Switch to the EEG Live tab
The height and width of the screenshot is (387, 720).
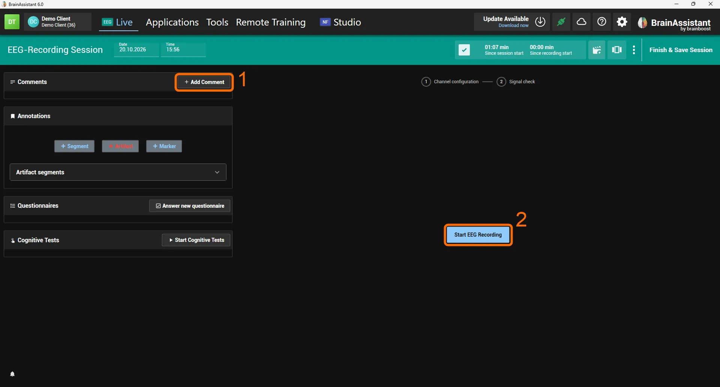tap(118, 22)
